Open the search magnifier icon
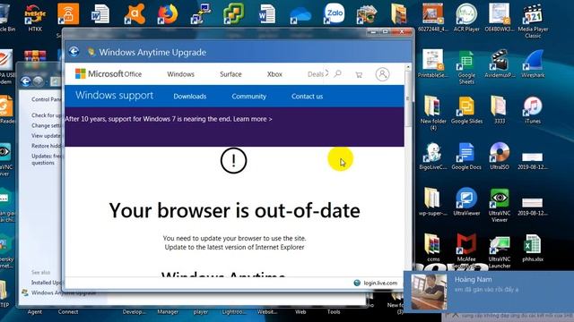The width and height of the screenshot is (574, 322). point(337,73)
